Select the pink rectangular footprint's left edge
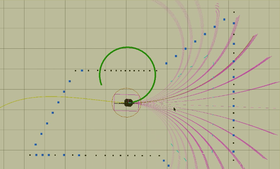The image size is (280, 169). [114, 103]
